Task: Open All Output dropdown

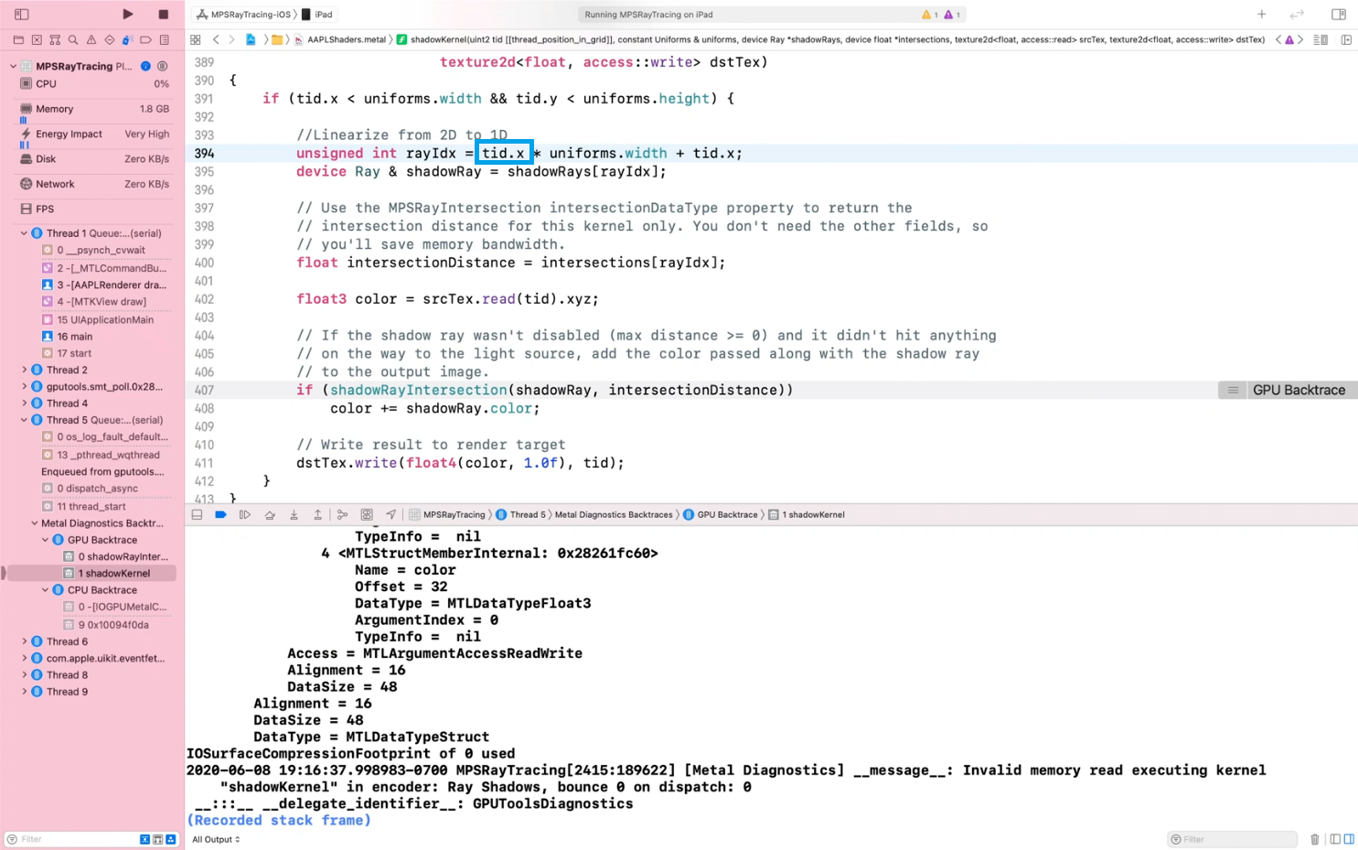Action: [x=216, y=839]
